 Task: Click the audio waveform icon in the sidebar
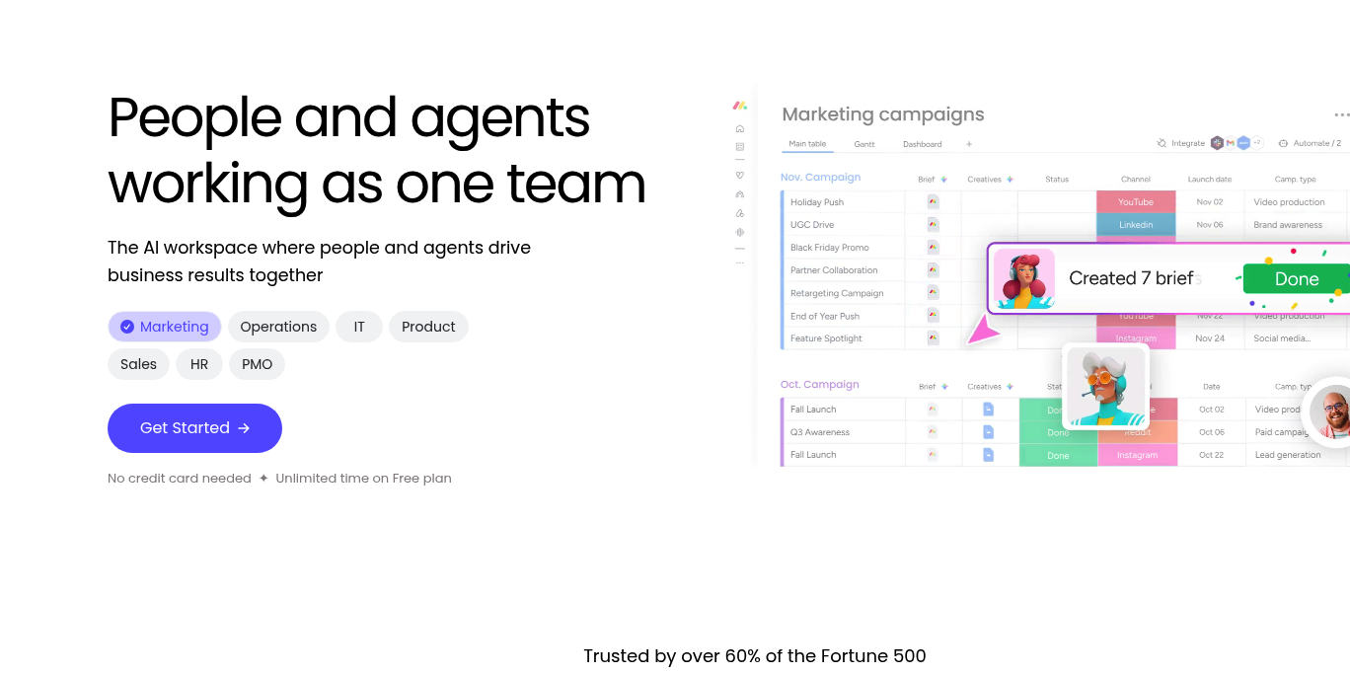(x=740, y=232)
